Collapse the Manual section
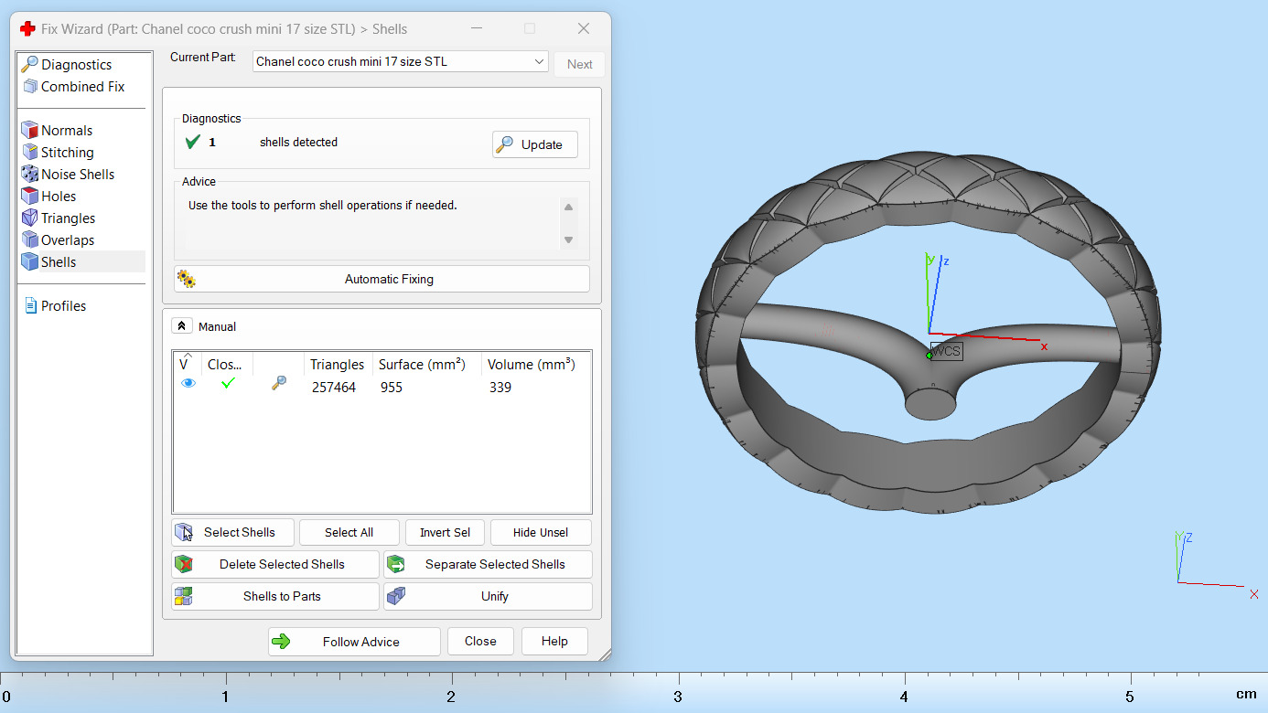 pyautogui.click(x=181, y=326)
